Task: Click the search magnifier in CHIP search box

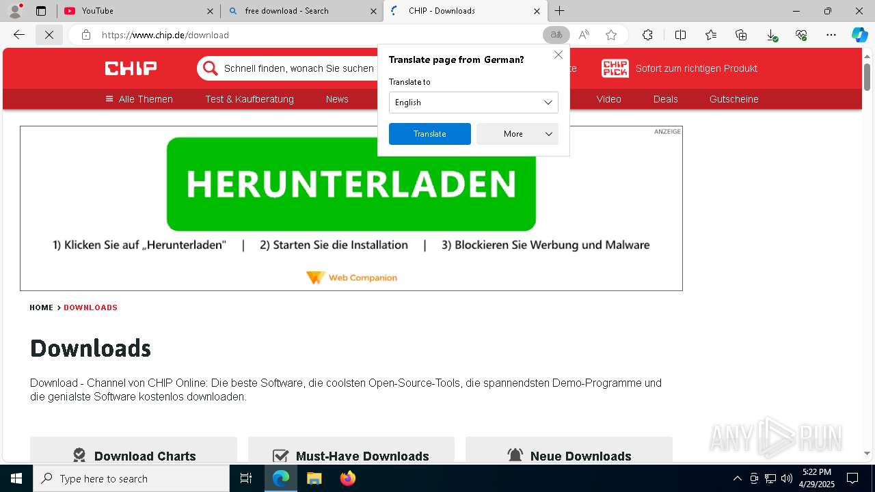Action: (210, 68)
